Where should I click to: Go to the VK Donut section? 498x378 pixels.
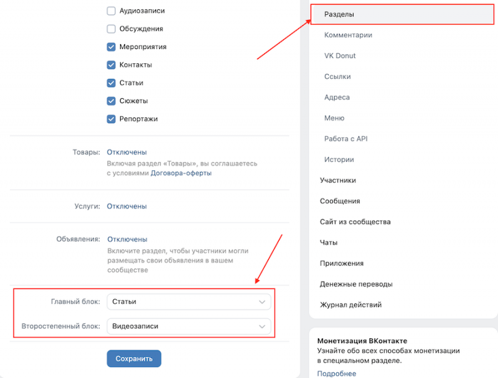tap(340, 55)
